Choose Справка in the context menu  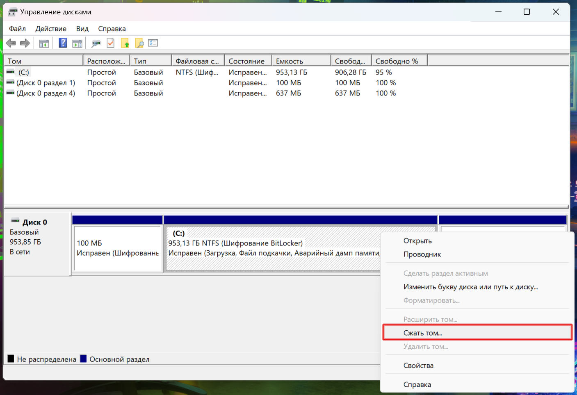tap(477, 385)
